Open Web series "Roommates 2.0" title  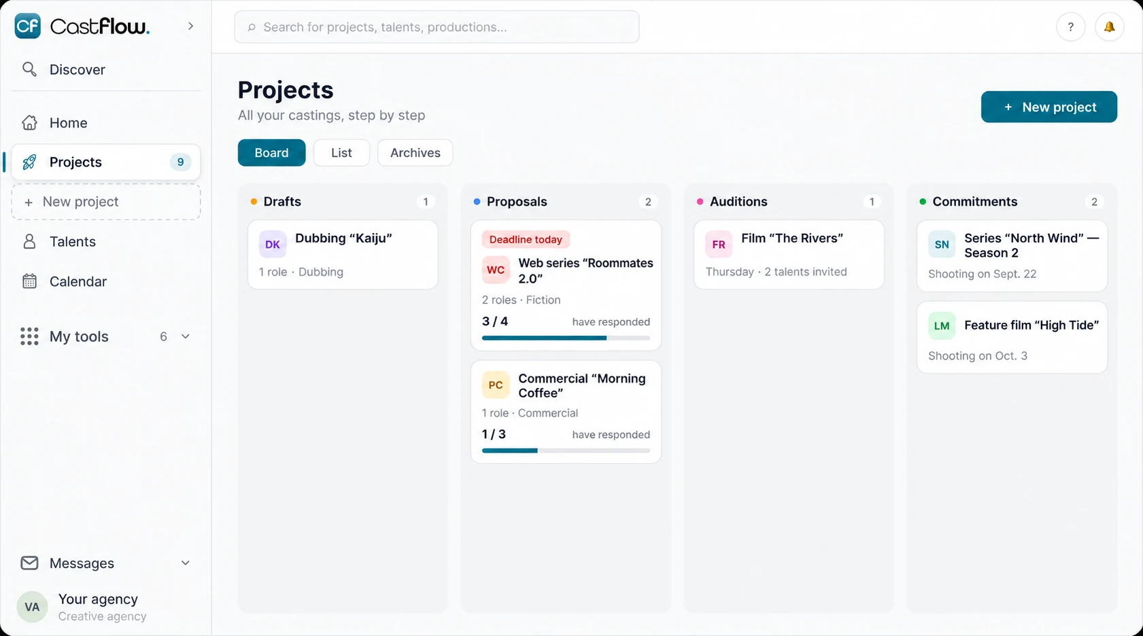(x=585, y=270)
